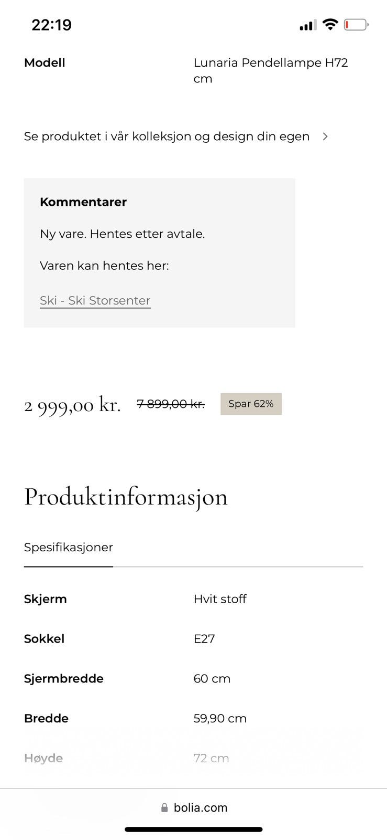
Task: Select the Lunaria Pendellampe H72 cm model text
Action: point(271,70)
